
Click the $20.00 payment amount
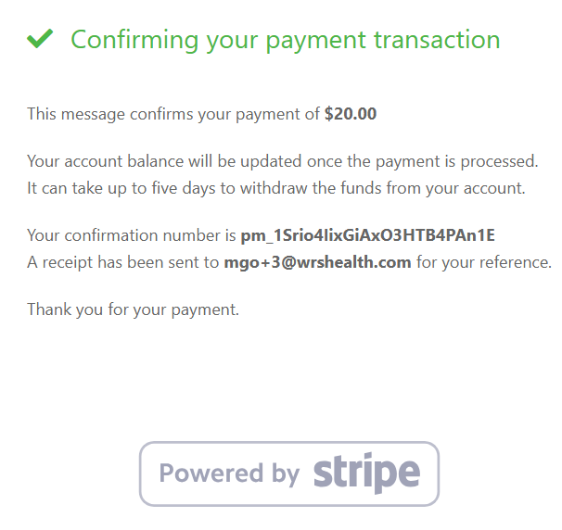coord(351,115)
